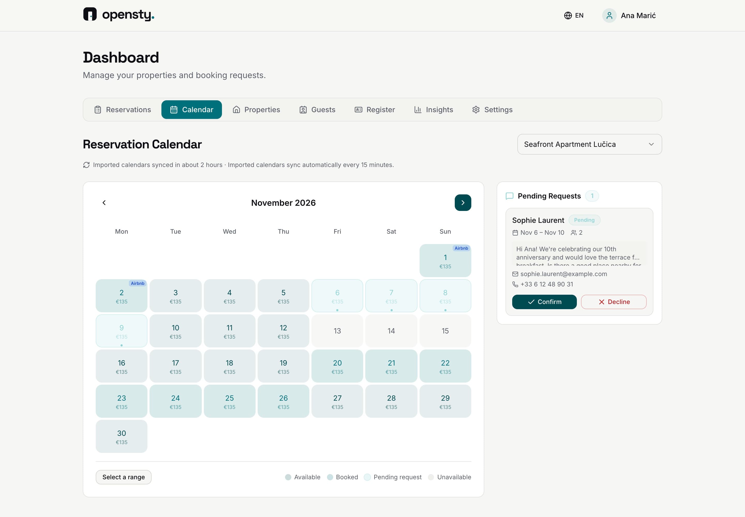
Task: Click sophie.laurent@example.com email address
Action: tap(563, 274)
